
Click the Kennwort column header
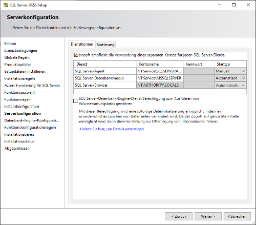[199, 64]
